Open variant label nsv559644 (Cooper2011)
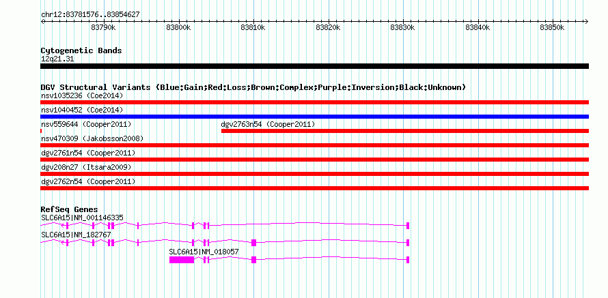 click(86, 125)
